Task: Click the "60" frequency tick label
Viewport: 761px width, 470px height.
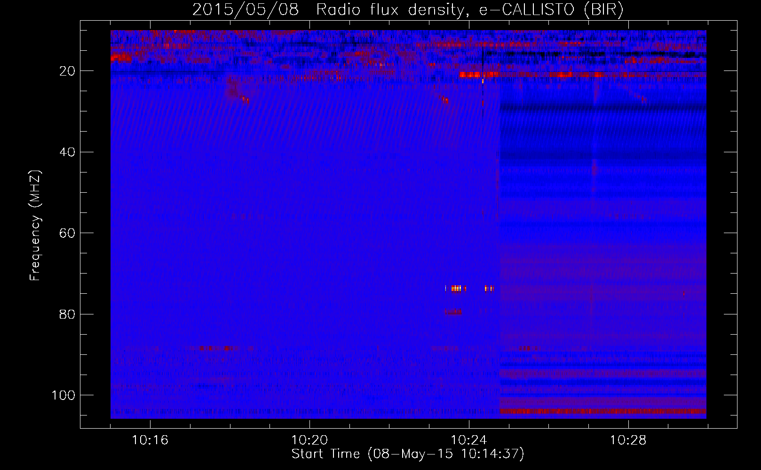Action: click(x=67, y=233)
